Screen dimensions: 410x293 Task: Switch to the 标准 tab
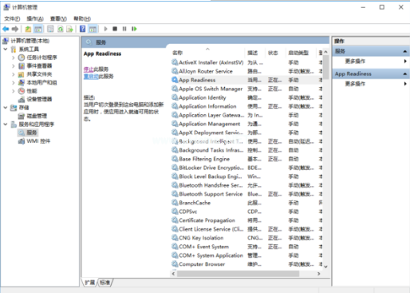click(104, 283)
